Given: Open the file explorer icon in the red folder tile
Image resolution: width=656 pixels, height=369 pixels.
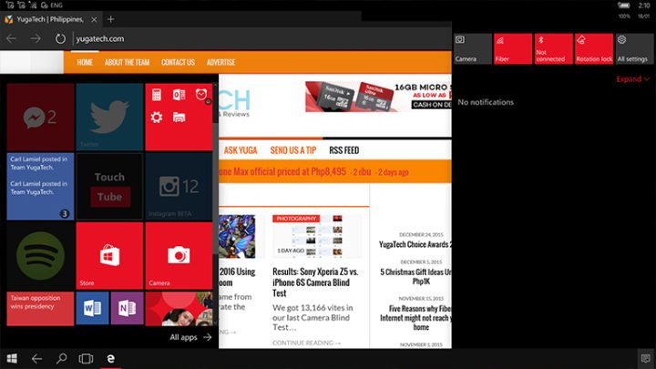Looking at the screenshot, I should point(179,118).
